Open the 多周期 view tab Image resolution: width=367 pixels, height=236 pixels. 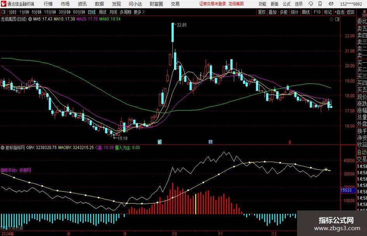point(125,12)
